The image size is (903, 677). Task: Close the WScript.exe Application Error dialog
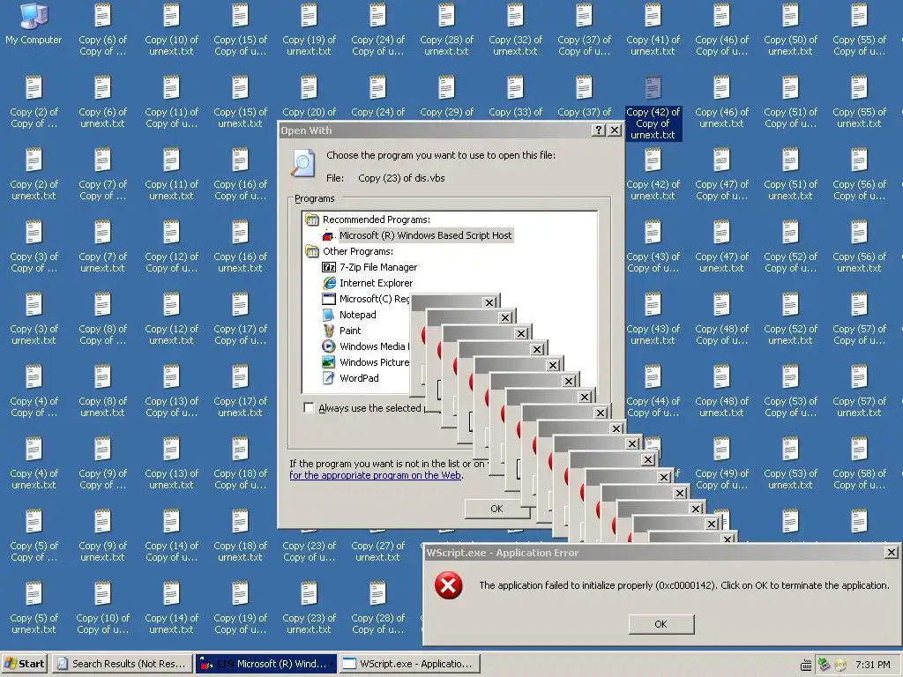point(891,553)
